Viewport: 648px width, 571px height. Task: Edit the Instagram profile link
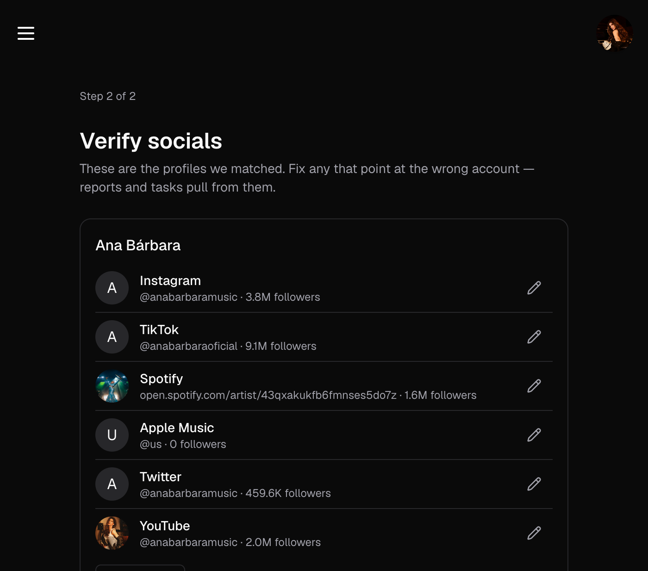point(534,288)
